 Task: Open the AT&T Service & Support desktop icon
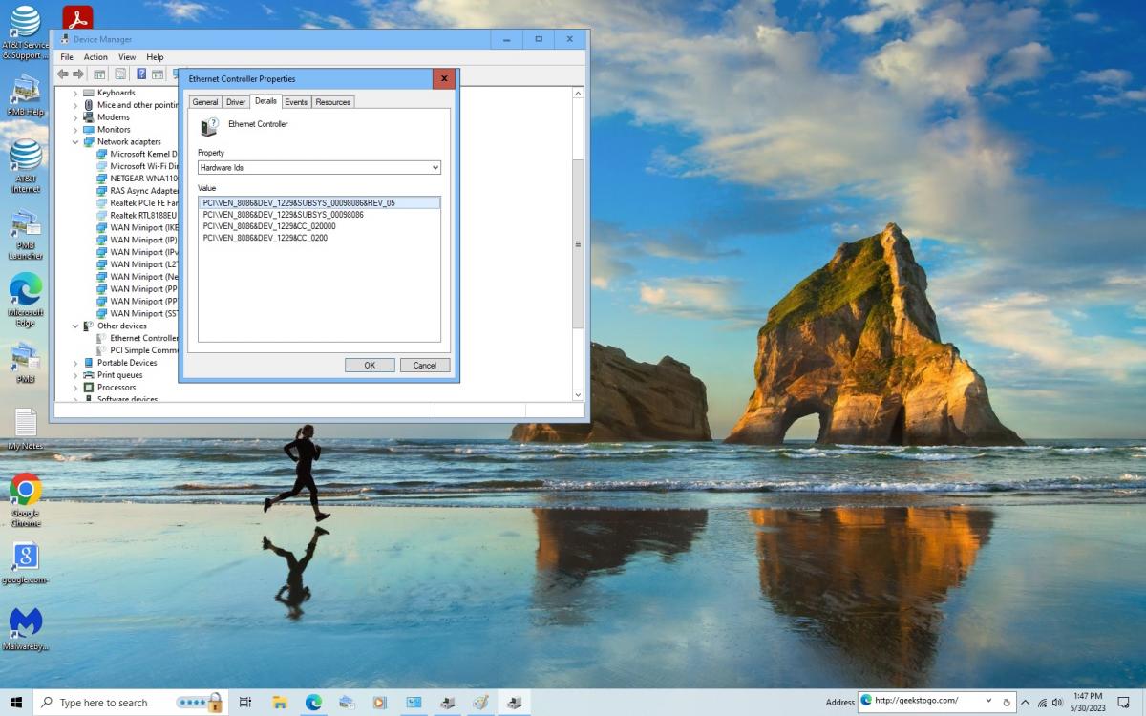[26, 32]
